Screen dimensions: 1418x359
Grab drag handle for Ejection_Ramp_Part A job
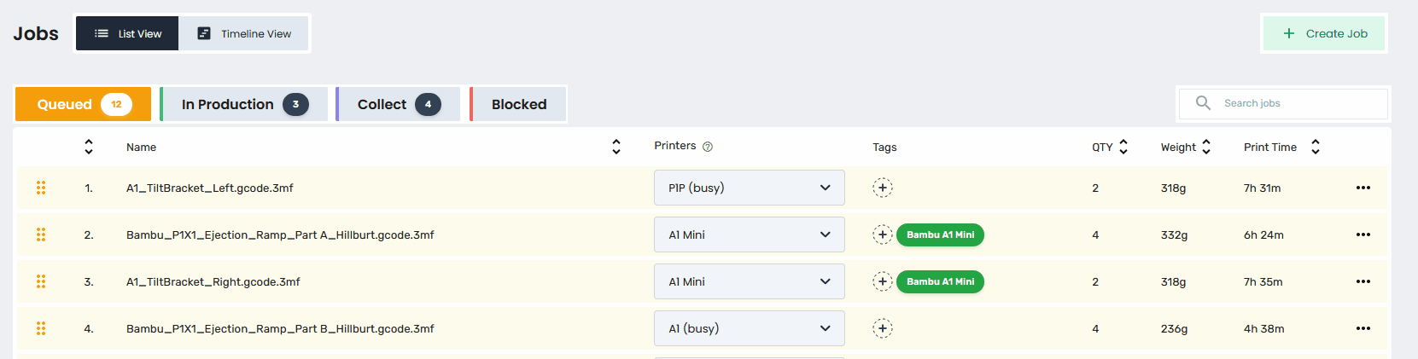click(41, 235)
